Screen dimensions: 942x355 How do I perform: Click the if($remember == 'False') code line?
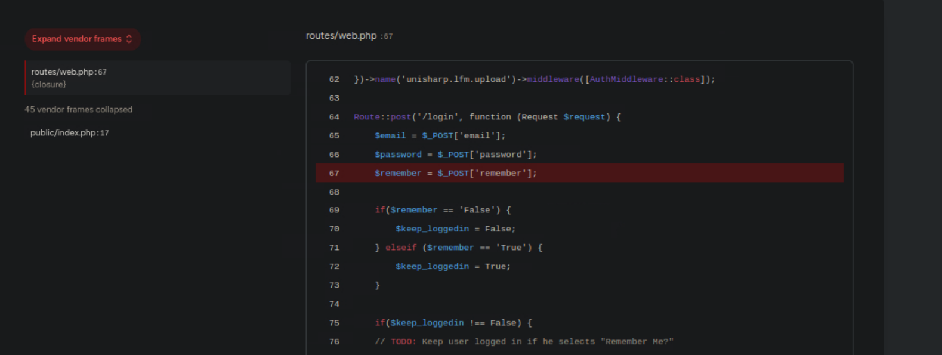(x=443, y=210)
